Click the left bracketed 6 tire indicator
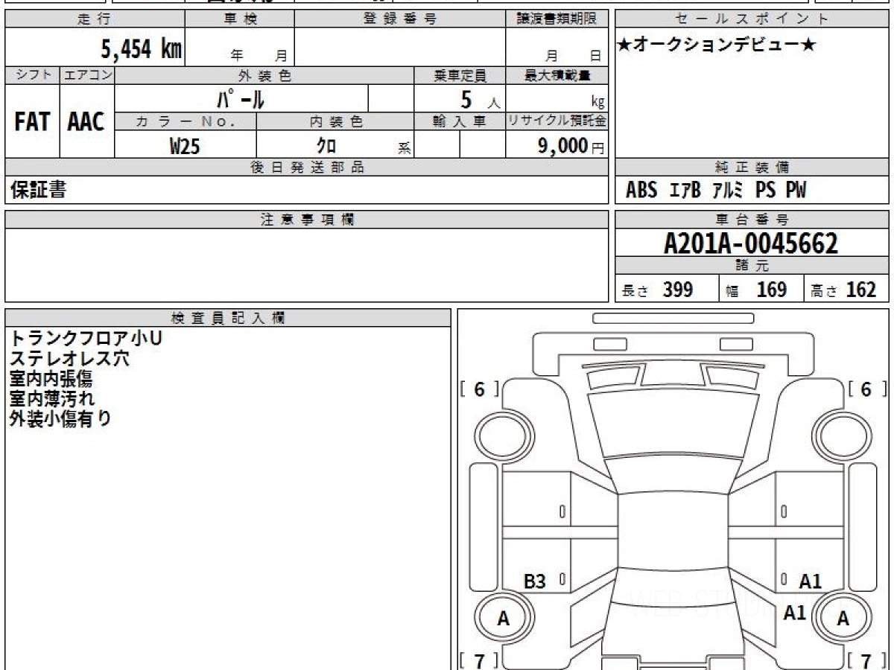This screenshot has height=670, width=894. [479, 389]
